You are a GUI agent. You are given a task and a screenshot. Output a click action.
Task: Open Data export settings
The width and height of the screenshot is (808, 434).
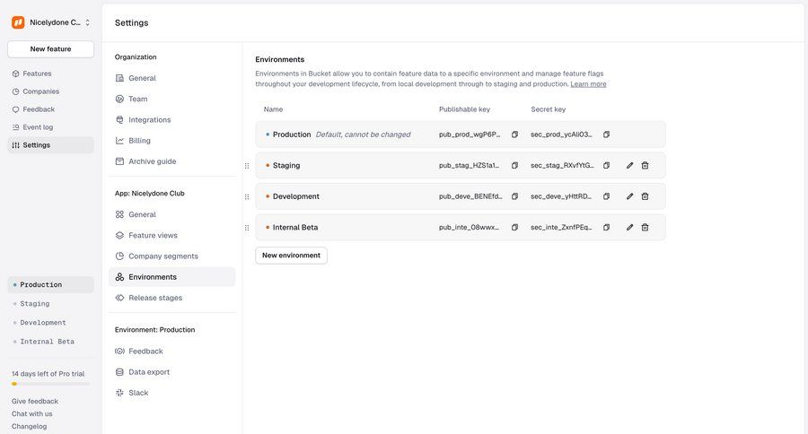click(172, 372)
